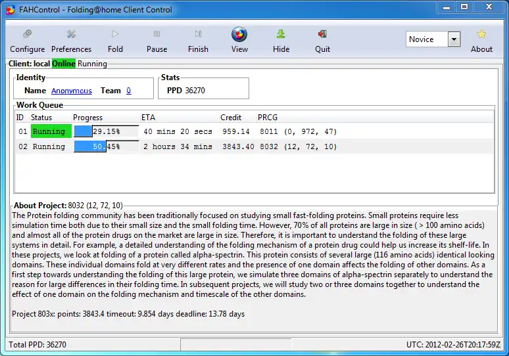
Task: Click the FAHControl title bar app icon
Action: [x=9, y=10]
